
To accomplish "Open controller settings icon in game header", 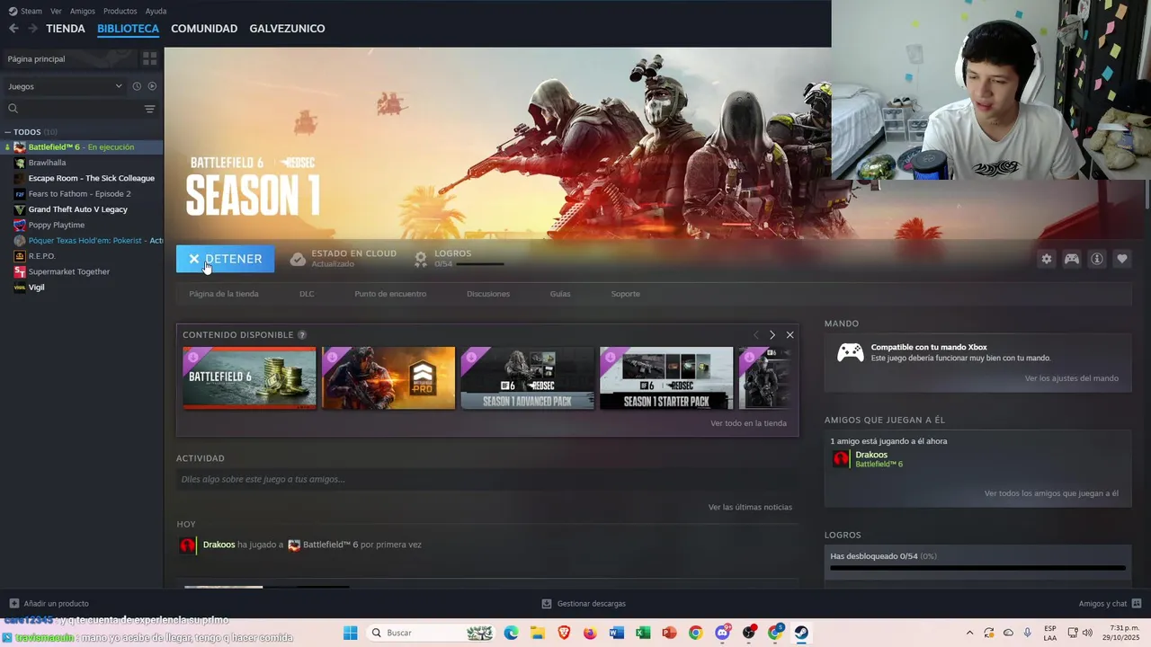I will pos(1072,259).
